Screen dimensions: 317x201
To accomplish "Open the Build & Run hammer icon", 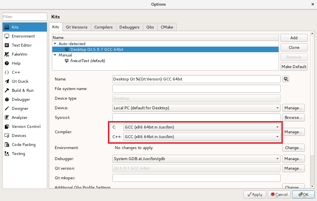I will (x=7, y=90).
